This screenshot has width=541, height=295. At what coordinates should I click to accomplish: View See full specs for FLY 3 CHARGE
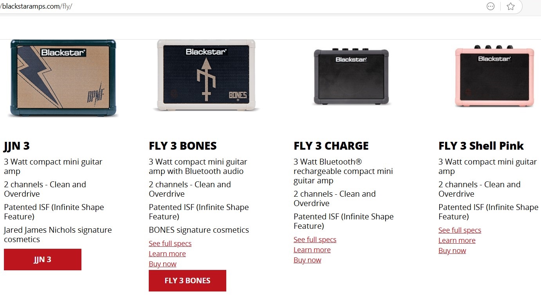[315, 240]
